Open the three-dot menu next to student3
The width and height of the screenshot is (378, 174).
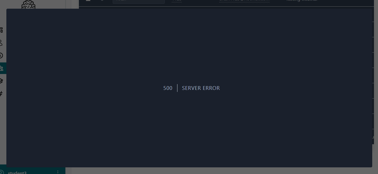point(58,172)
